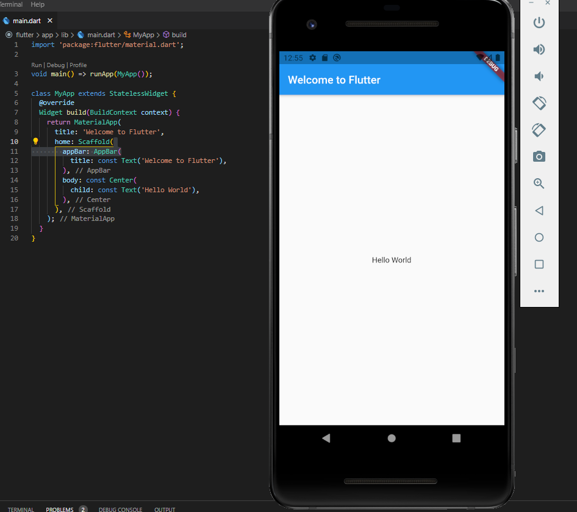The height and width of the screenshot is (512, 577).
Task: Click emulator sidebar Overview square
Action: [x=539, y=264]
